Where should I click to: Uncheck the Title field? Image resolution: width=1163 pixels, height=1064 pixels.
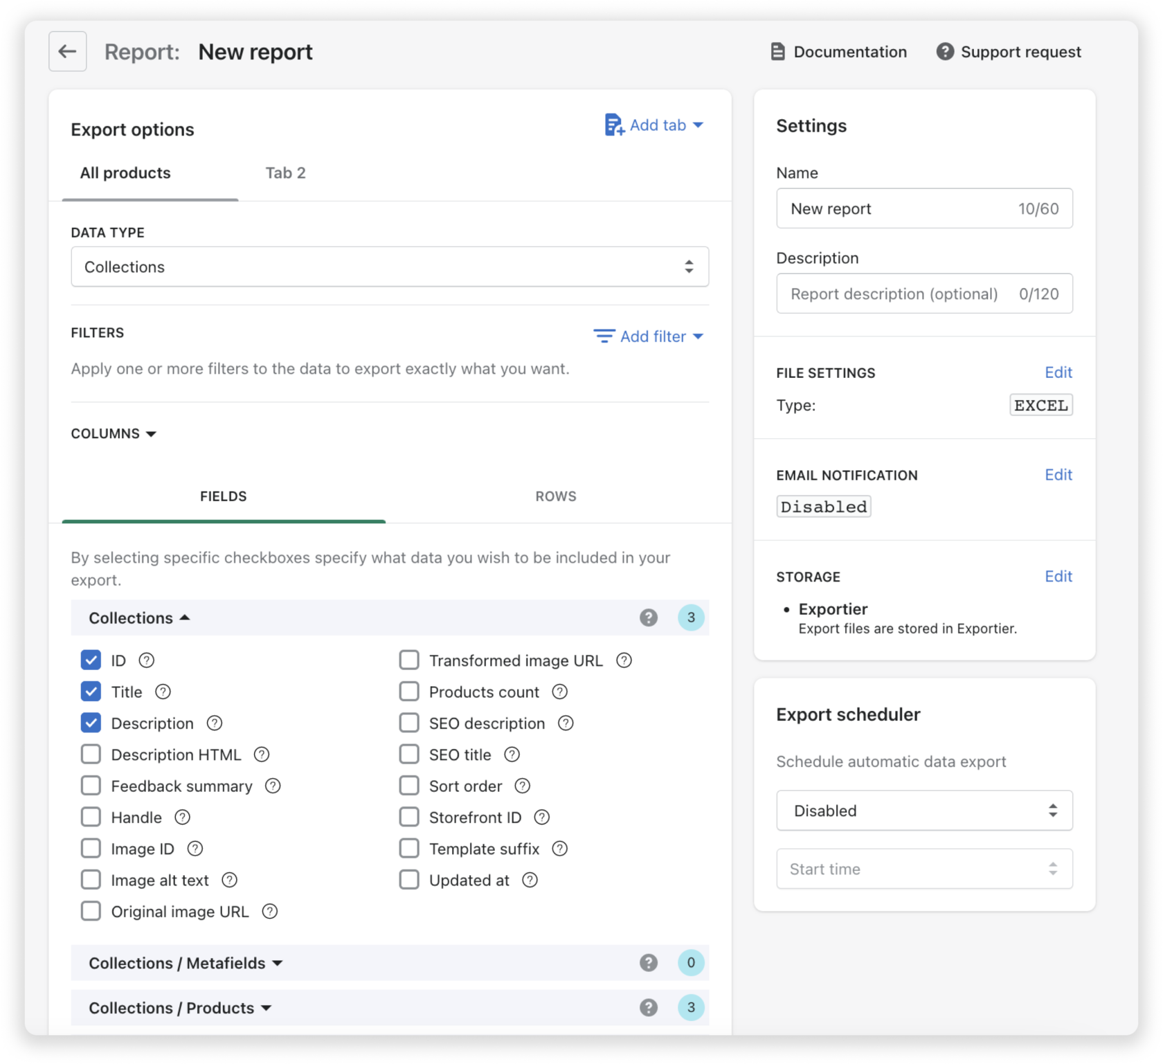pyautogui.click(x=91, y=691)
